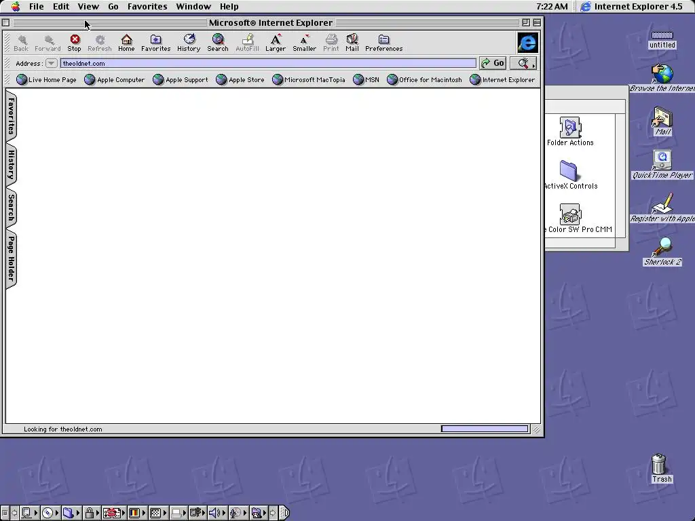Select the Browse the Internet desktop icon
The height and width of the screenshot is (521, 695).
click(662, 73)
